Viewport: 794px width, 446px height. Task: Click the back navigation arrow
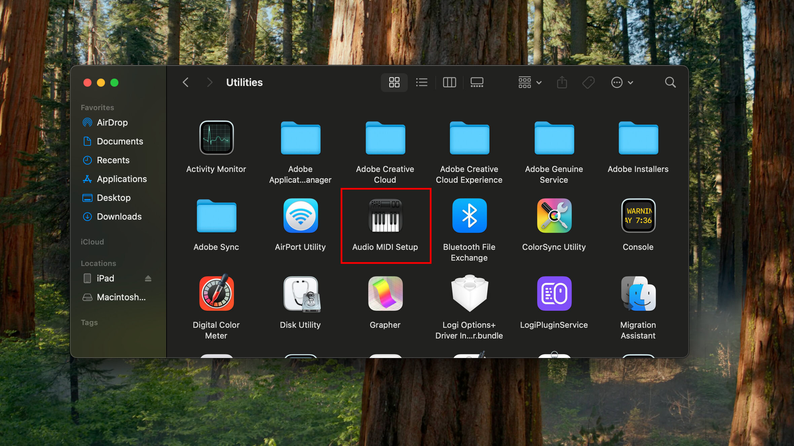186,82
